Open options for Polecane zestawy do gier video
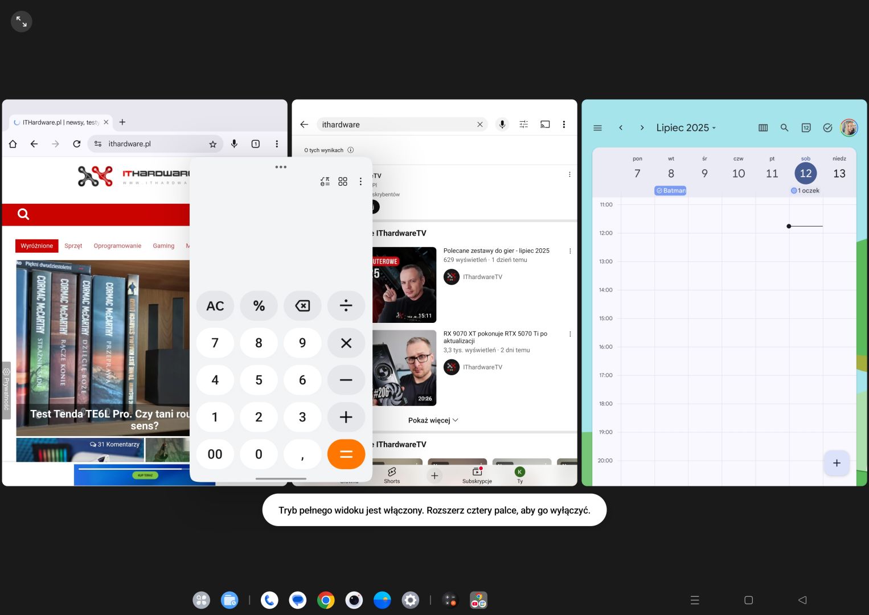This screenshot has width=869, height=615. click(x=570, y=251)
